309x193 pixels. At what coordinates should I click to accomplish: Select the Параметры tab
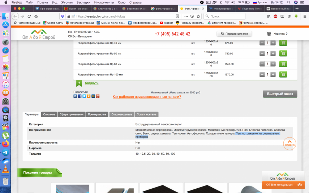31,114
